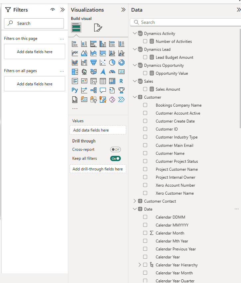Click the Data pane search field
The height and width of the screenshot is (283, 241).
[x=186, y=22]
